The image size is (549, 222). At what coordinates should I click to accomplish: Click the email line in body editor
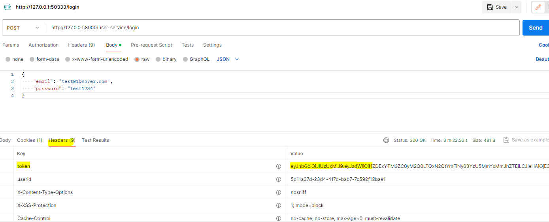coord(73,81)
